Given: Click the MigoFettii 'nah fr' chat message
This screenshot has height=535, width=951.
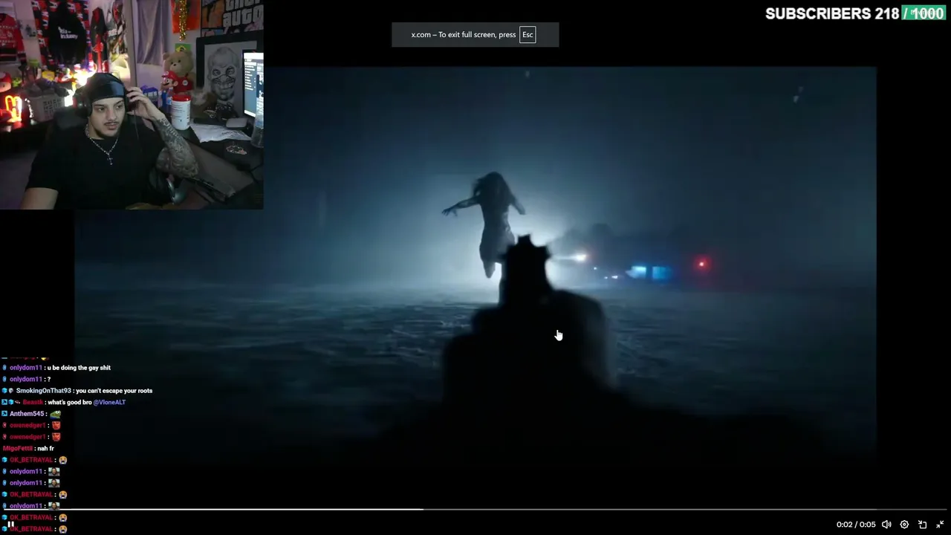Looking at the screenshot, I should (29, 449).
